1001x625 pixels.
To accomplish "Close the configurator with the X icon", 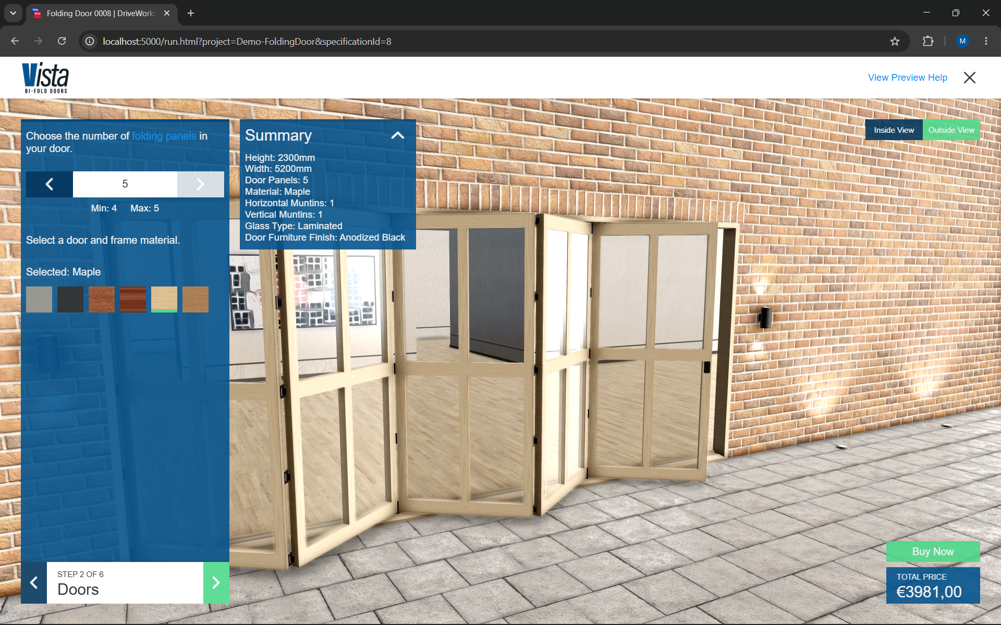I will [970, 78].
